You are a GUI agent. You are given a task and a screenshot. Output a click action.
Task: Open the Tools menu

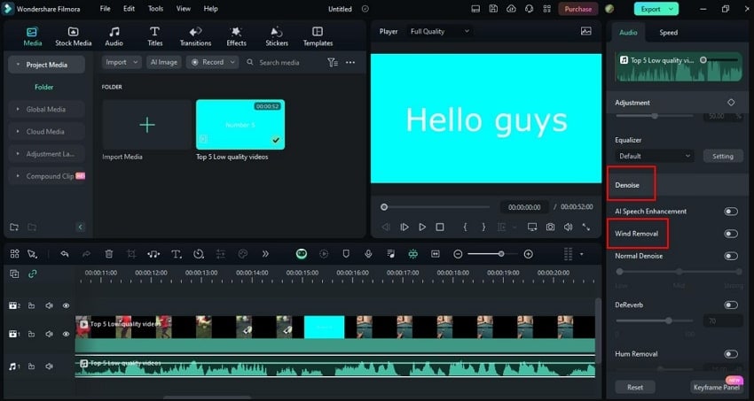[155, 9]
